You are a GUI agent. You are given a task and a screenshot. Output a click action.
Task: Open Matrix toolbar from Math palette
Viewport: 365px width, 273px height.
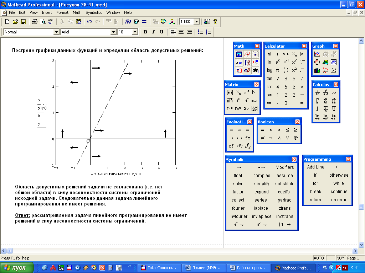point(255,54)
